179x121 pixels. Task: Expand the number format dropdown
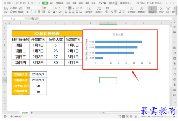(124, 8)
